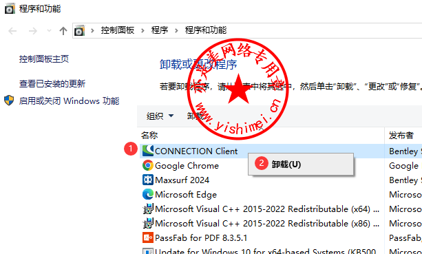
Task: Open the 组织 dropdown menu
Action: pos(160,116)
